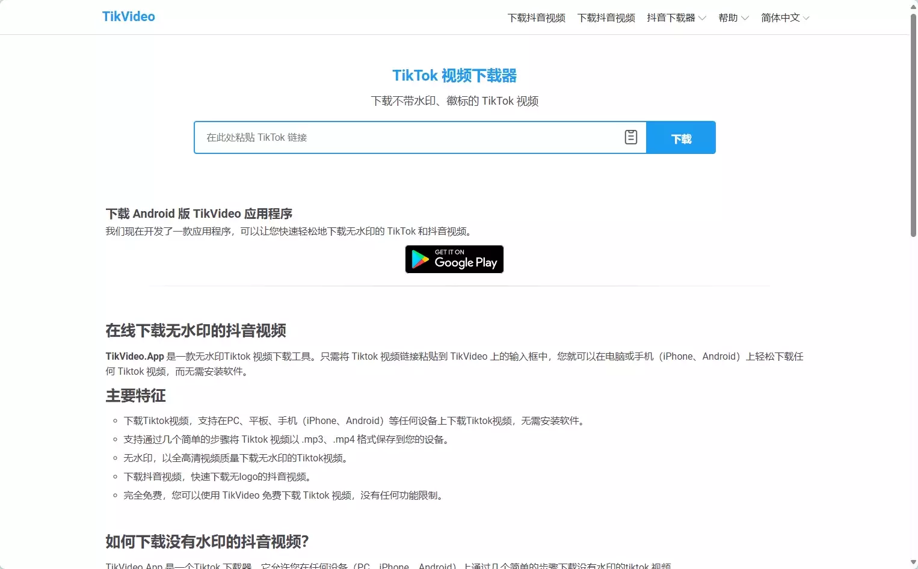Click the vertical scrollbar thumb
918x569 pixels.
(913, 125)
